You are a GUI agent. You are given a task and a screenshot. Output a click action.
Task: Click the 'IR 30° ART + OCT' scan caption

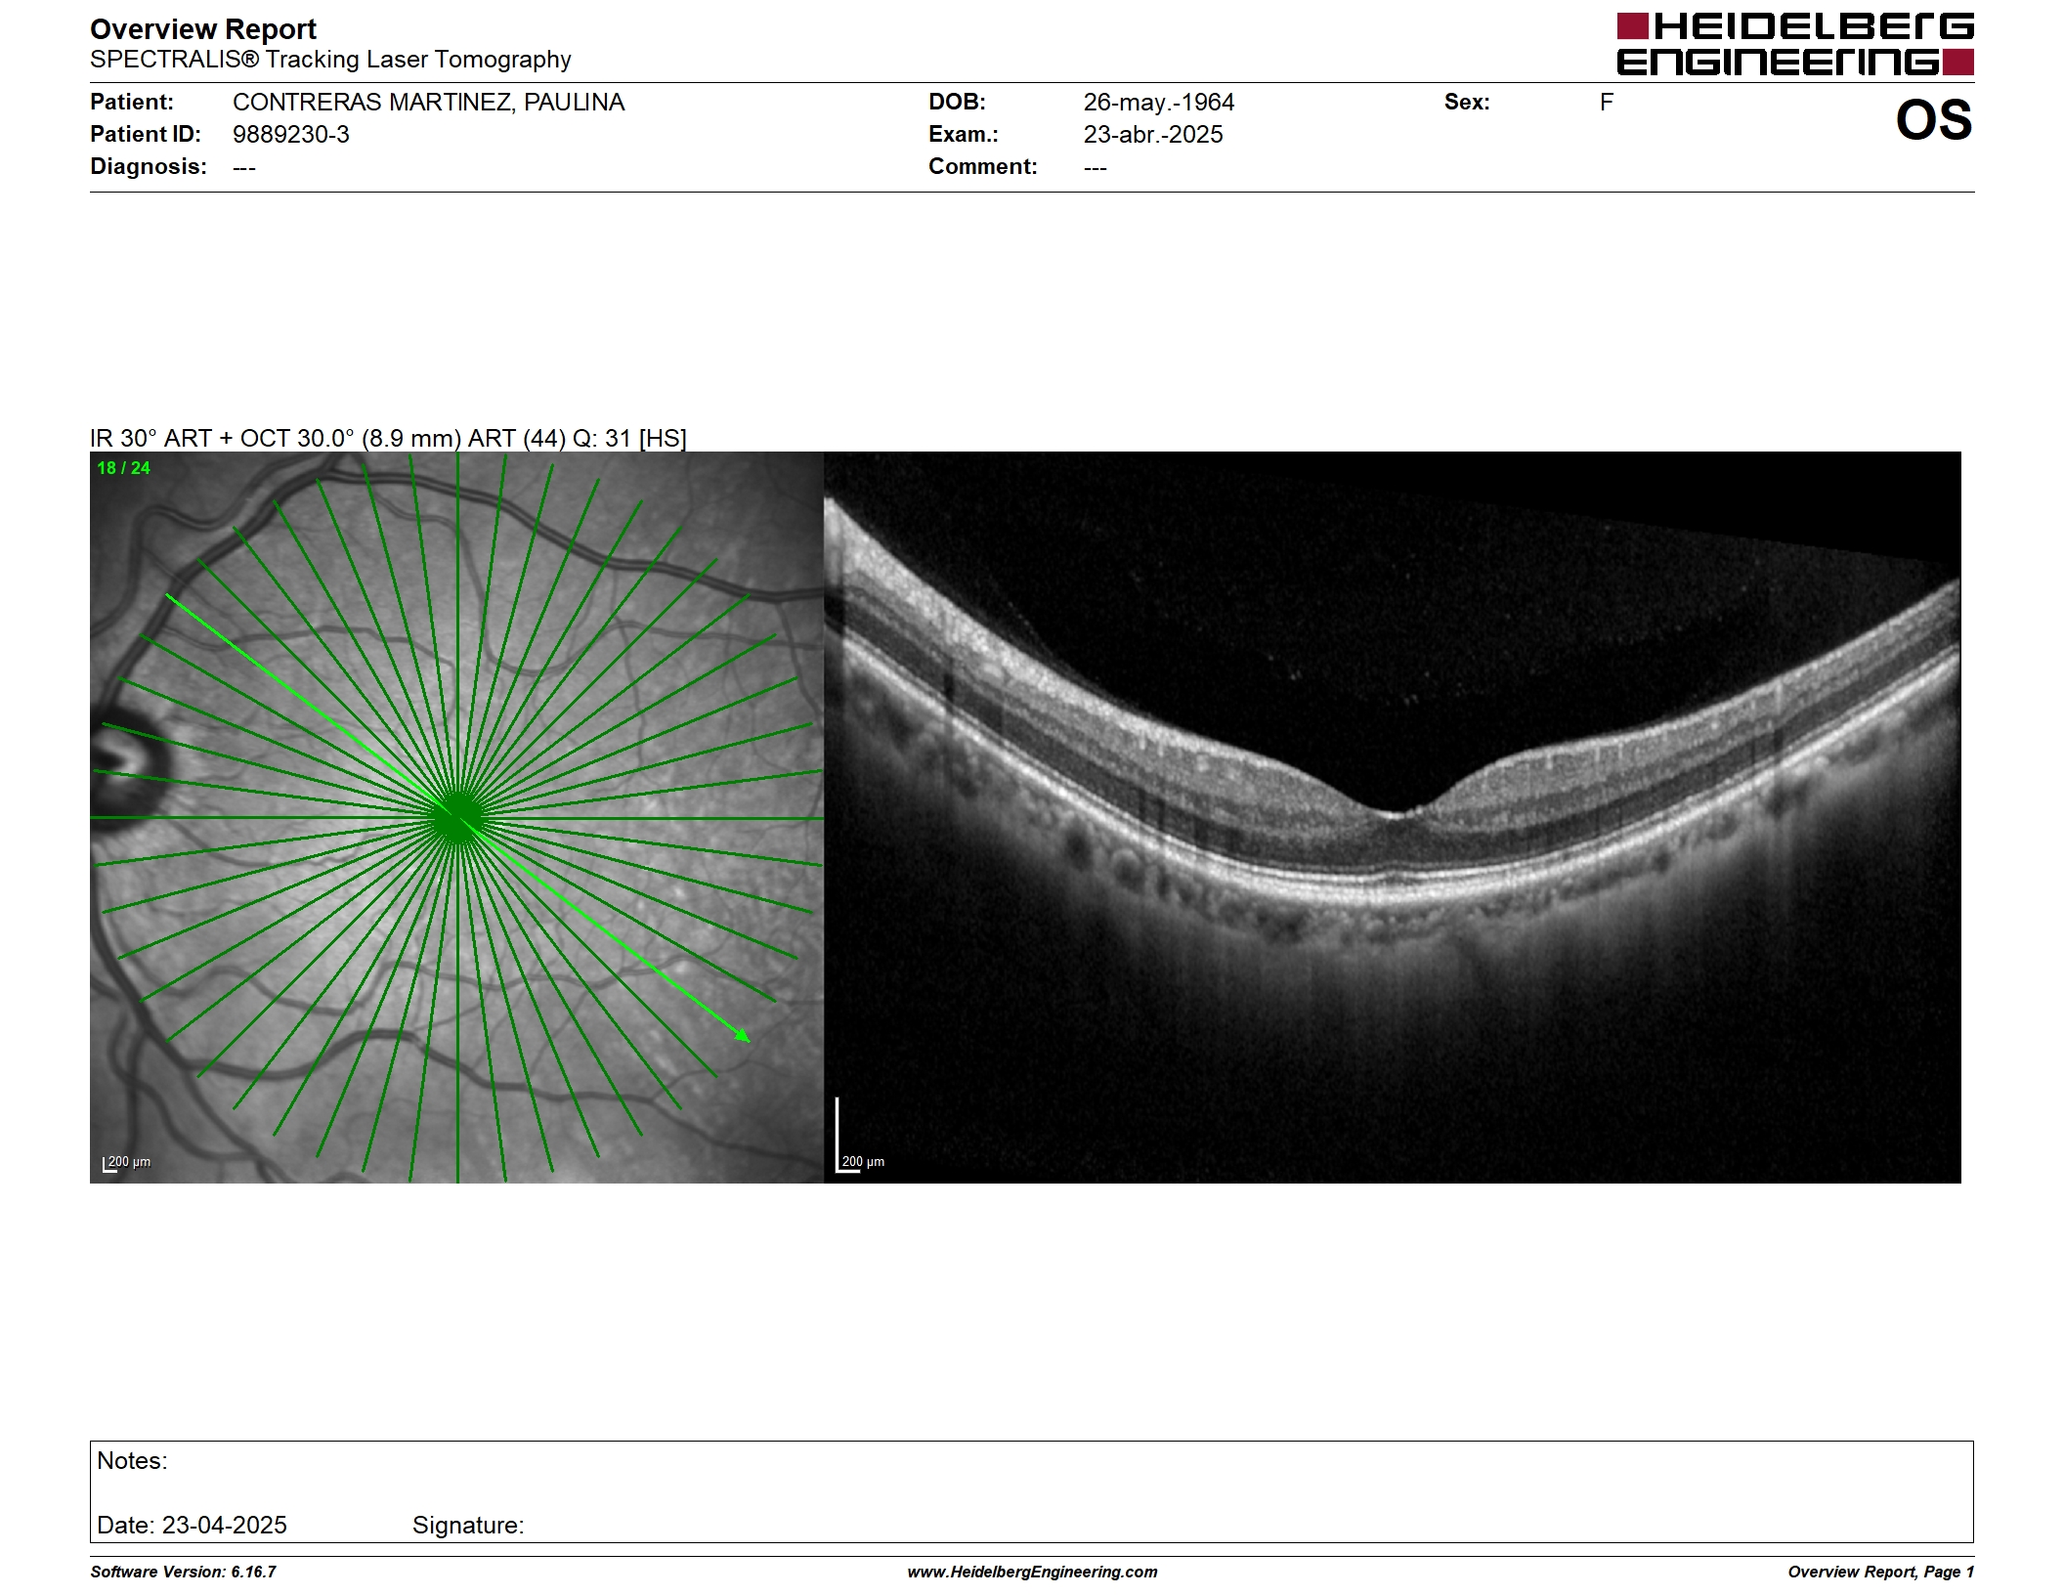point(388,439)
